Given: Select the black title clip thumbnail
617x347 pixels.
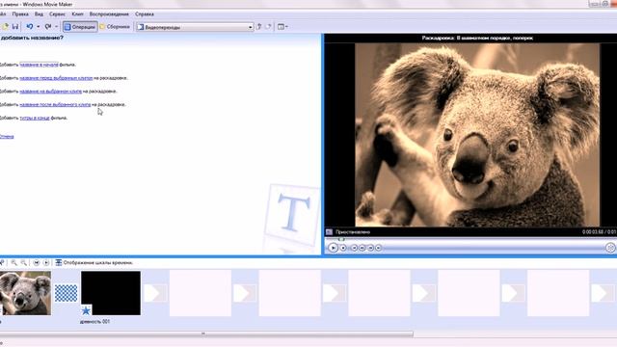Looking at the screenshot, I should pyautogui.click(x=111, y=293).
